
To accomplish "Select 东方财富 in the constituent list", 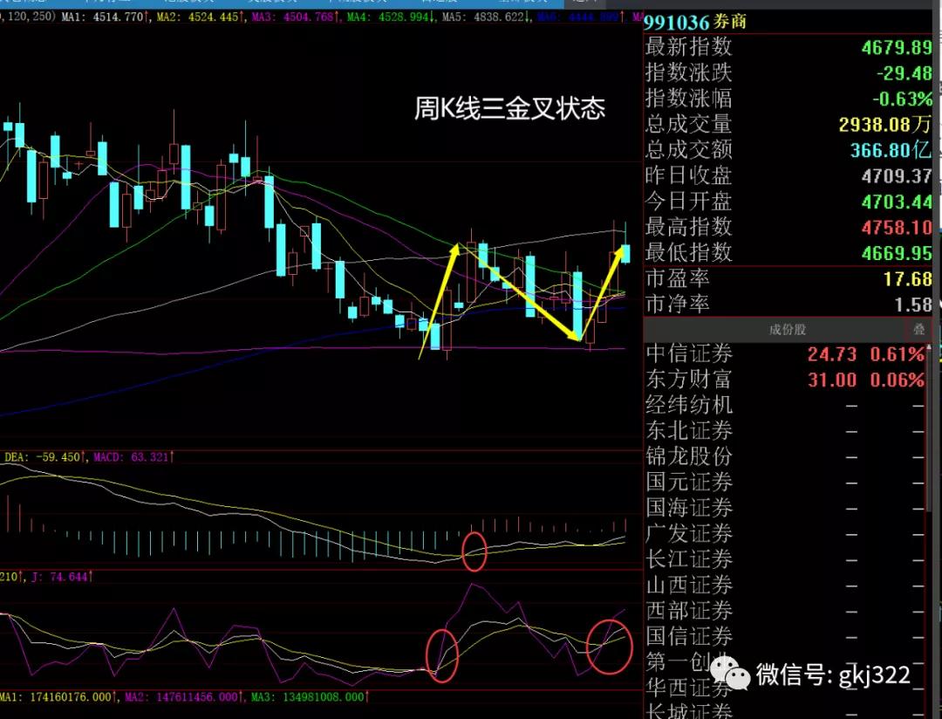I will coord(689,380).
